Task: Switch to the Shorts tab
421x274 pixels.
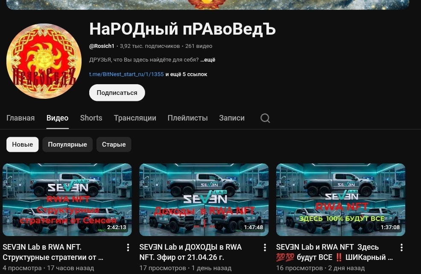Action: [91, 118]
